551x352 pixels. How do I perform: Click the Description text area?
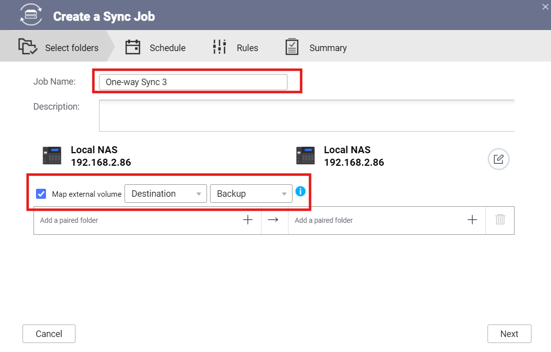306,116
